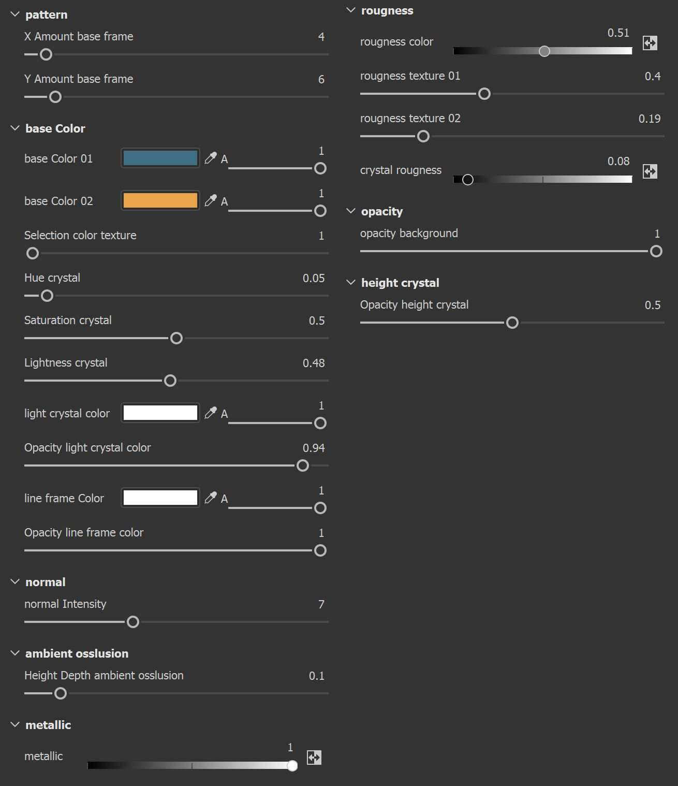
Task: Collapse the base Color section
Action: (x=15, y=128)
